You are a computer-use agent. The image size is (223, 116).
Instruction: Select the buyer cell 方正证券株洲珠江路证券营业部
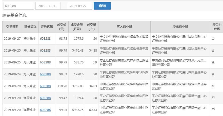[124, 62]
